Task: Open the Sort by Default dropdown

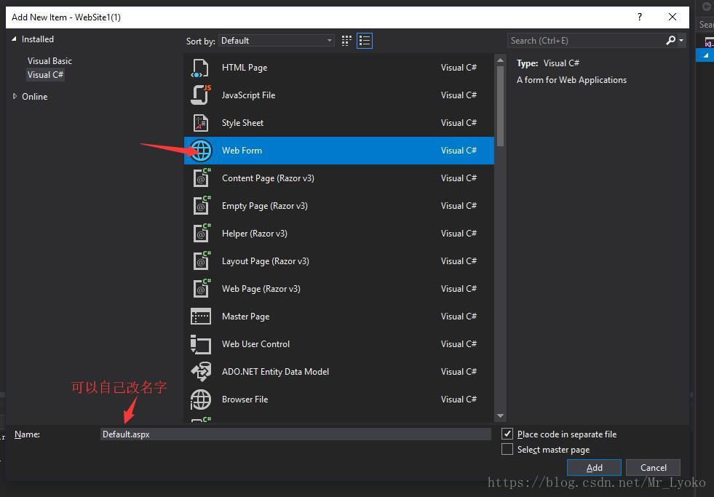Action: click(277, 41)
